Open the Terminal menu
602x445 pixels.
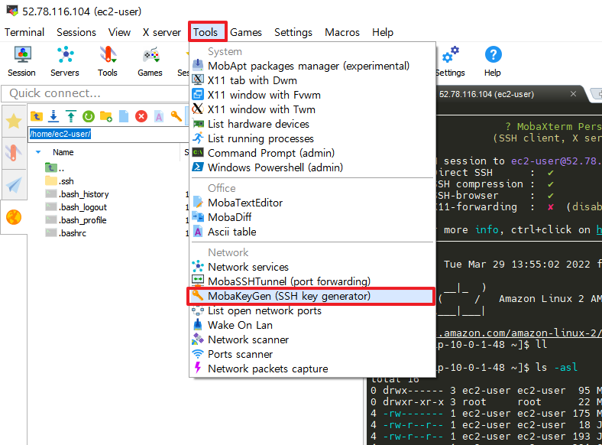[24, 32]
